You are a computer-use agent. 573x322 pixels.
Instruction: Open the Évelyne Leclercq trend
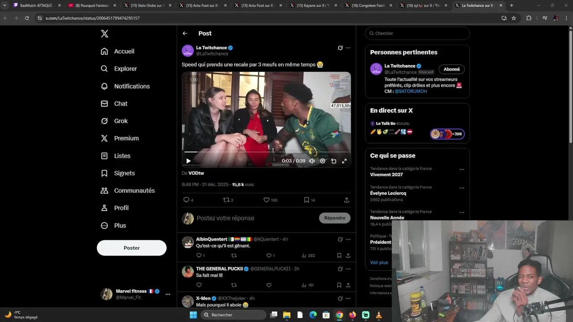pyautogui.click(x=388, y=194)
